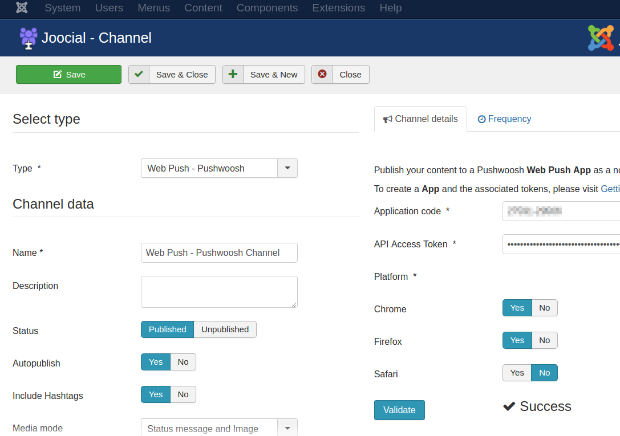Click the Save pencil-edit icon

(x=58, y=74)
